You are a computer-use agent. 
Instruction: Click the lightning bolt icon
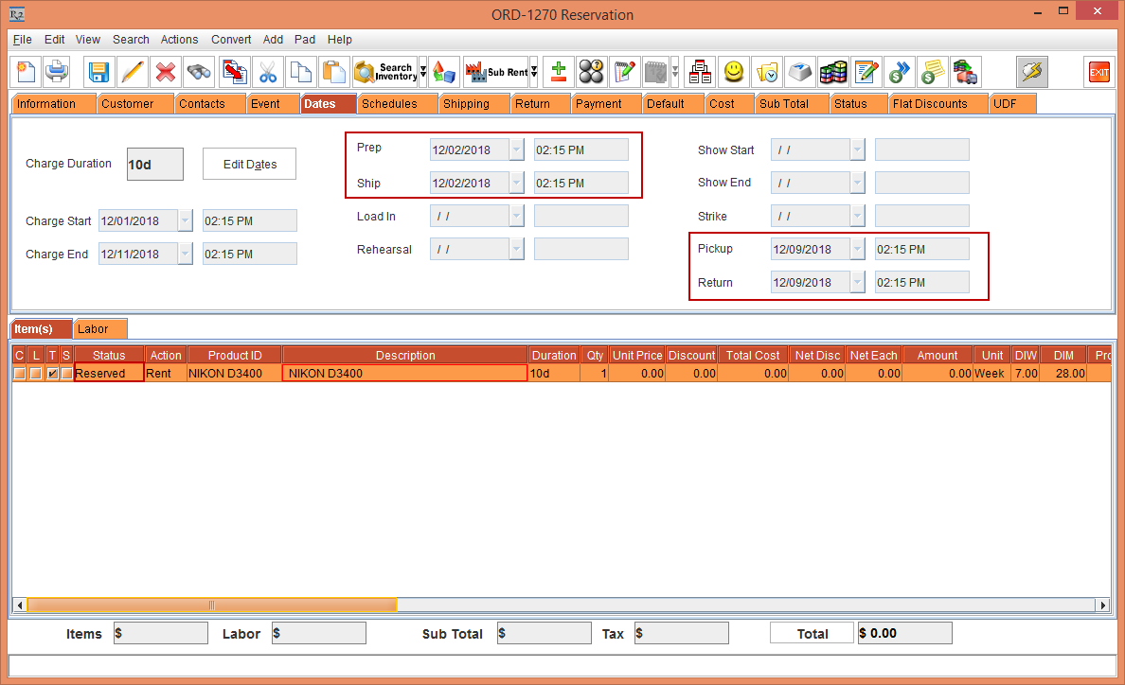(1031, 72)
